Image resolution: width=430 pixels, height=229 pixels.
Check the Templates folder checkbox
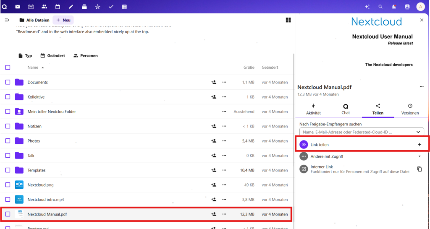click(x=8, y=170)
